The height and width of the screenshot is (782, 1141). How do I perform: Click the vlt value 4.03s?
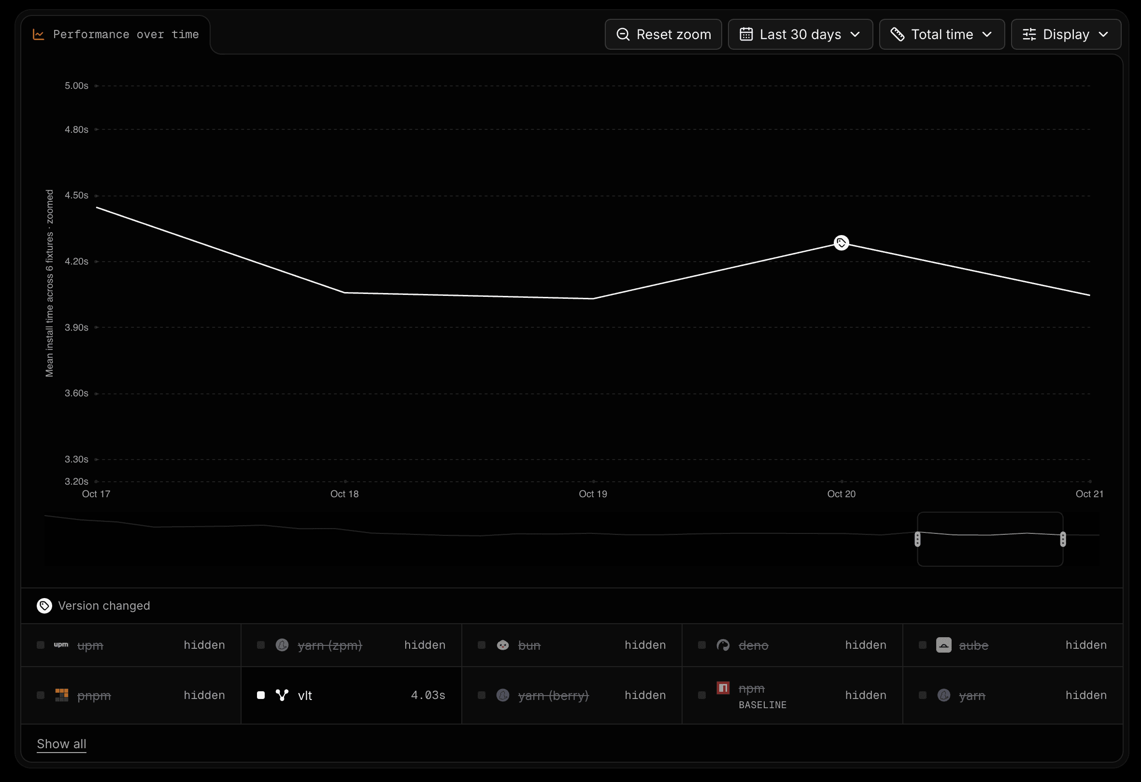[x=428, y=695]
